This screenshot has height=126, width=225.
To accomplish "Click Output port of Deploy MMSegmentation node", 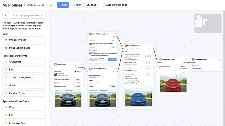I will tap(117, 37).
